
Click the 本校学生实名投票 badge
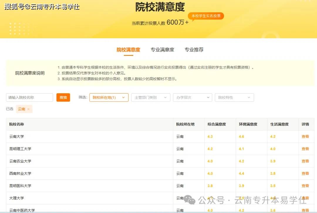(x=206, y=16)
